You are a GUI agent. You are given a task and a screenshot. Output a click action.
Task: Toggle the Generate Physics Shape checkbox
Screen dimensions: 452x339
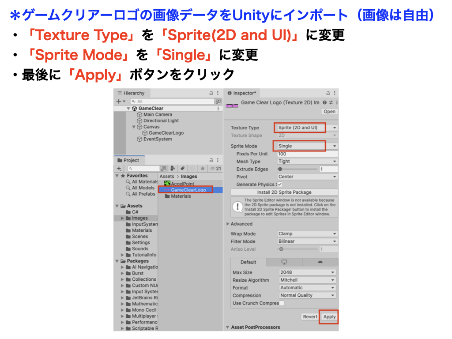click(279, 185)
